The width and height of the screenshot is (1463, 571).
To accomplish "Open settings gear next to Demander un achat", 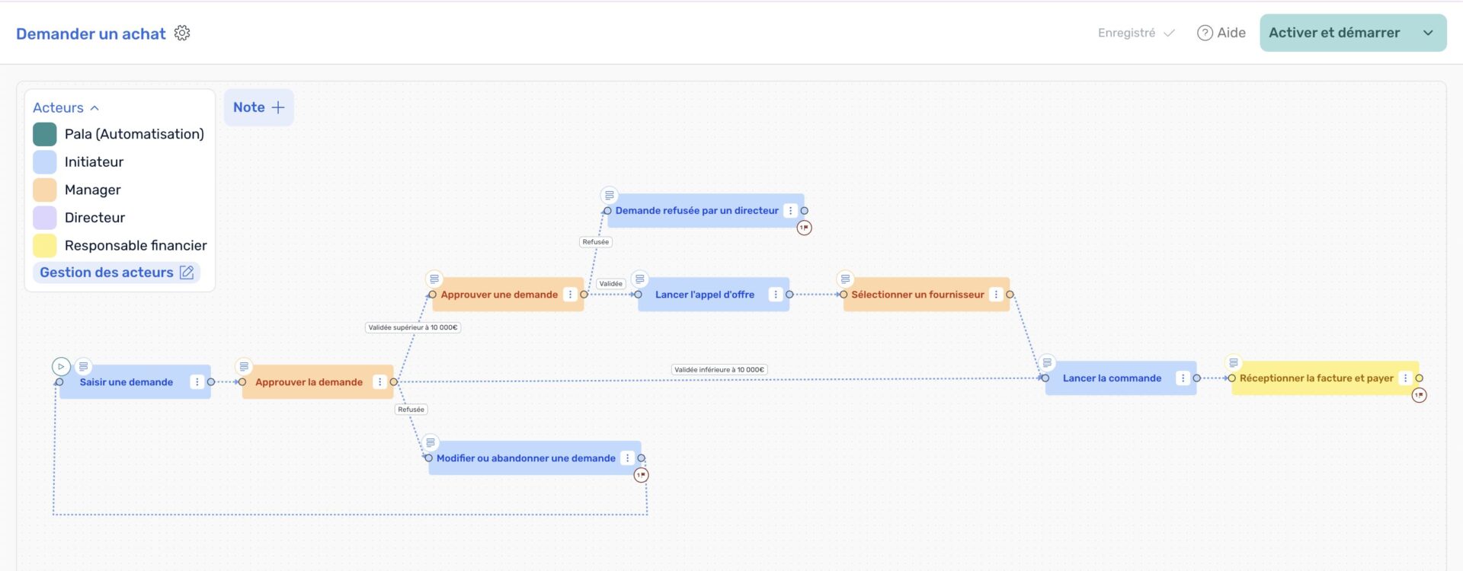I will click(x=182, y=33).
